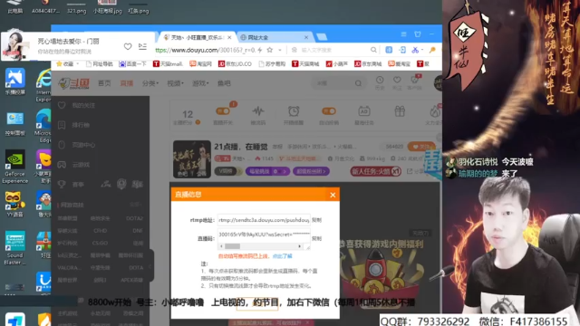The height and width of the screenshot is (326, 580).
Task: Click right arrow of 直播码 scrollbar
Action: click(300, 246)
